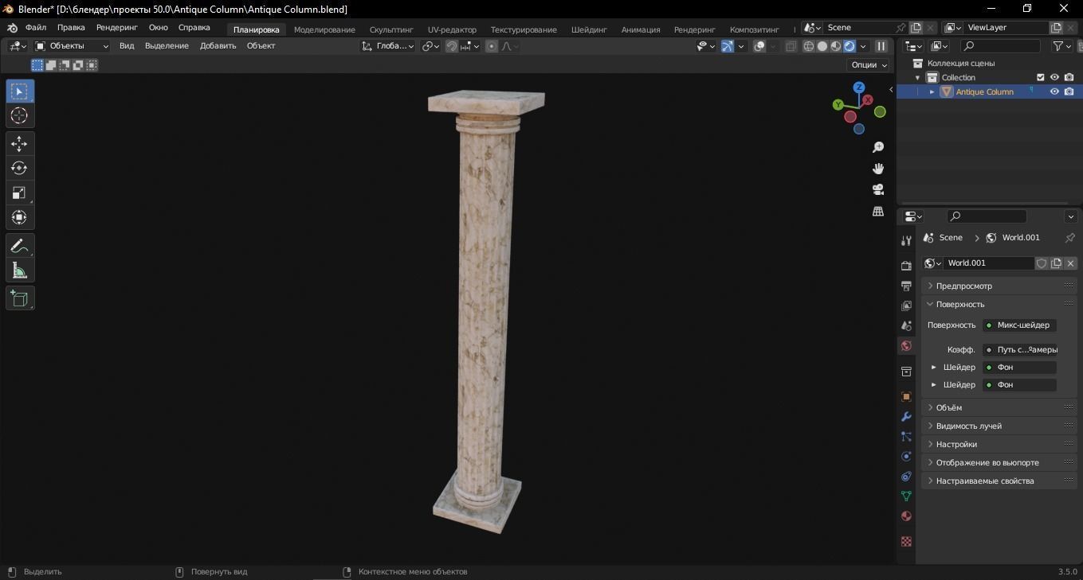Open the Particles properties tab

[906, 437]
